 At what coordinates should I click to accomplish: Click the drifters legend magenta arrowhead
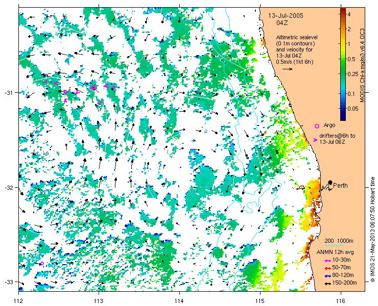315,140
